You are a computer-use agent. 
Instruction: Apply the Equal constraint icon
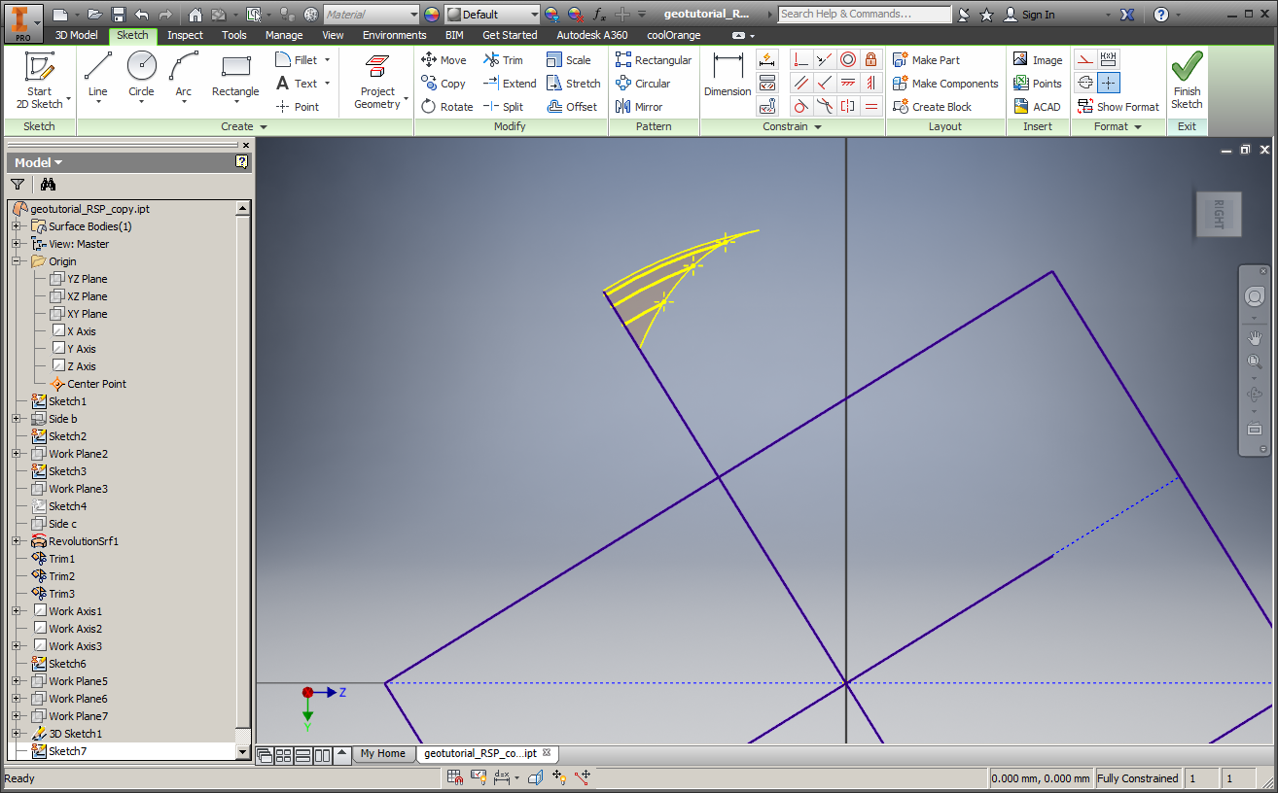tap(871, 106)
